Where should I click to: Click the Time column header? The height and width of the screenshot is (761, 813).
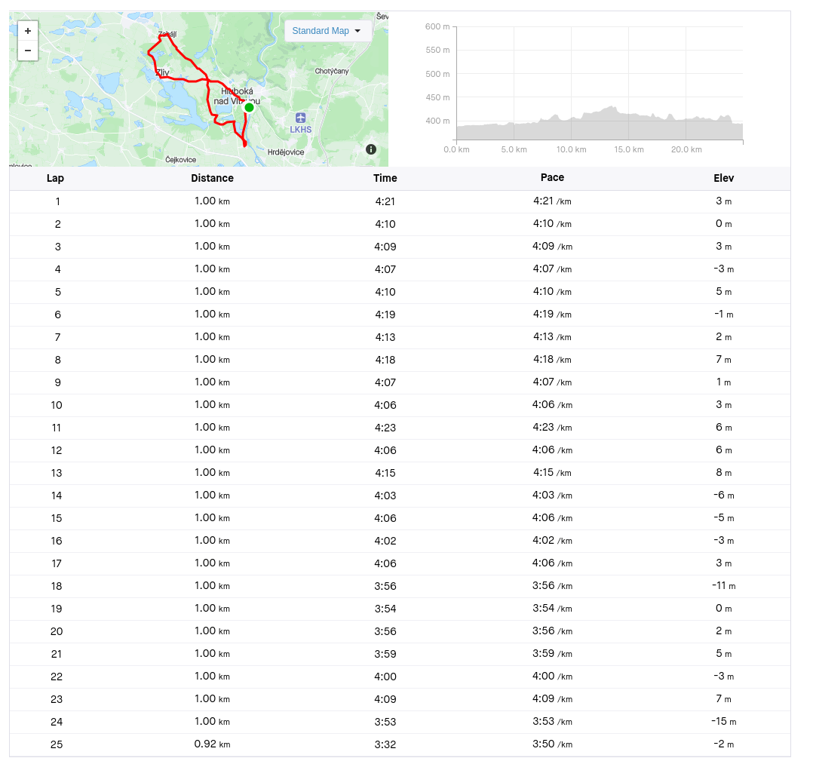point(385,178)
